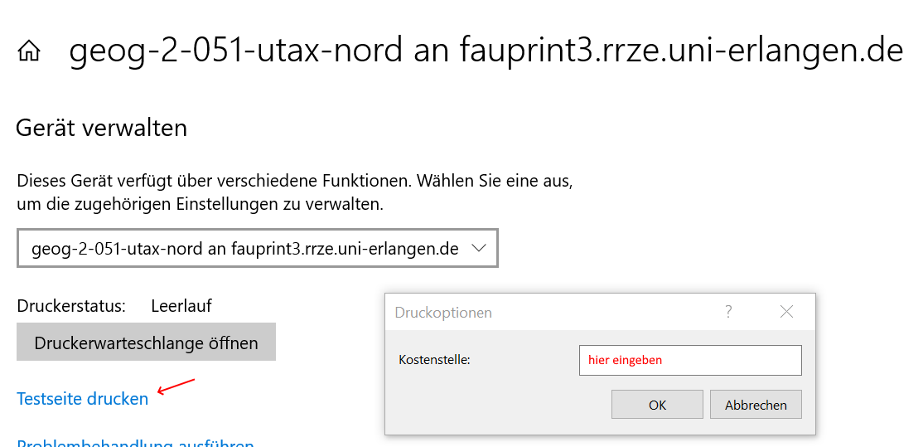Click the red arrow pointing at Testseite drucken

click(x=176, y=386)
